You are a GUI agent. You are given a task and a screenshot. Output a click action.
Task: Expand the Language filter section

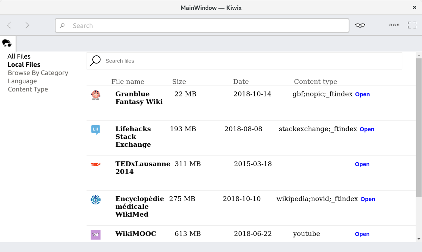[x=22, y=81]
